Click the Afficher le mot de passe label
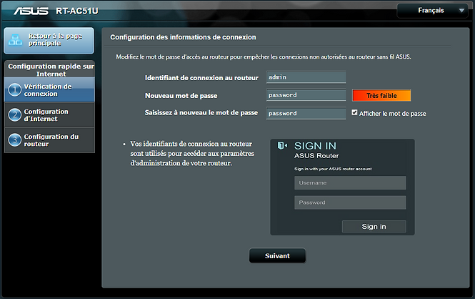The height and width of the screenshot is (299, 475). point(393,114)
